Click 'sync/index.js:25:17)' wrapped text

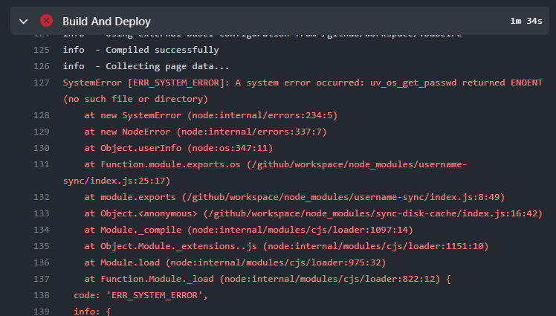[x=117, y=181]
